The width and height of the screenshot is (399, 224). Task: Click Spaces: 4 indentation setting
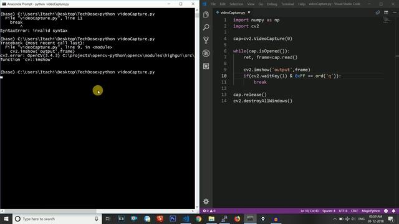329,211
